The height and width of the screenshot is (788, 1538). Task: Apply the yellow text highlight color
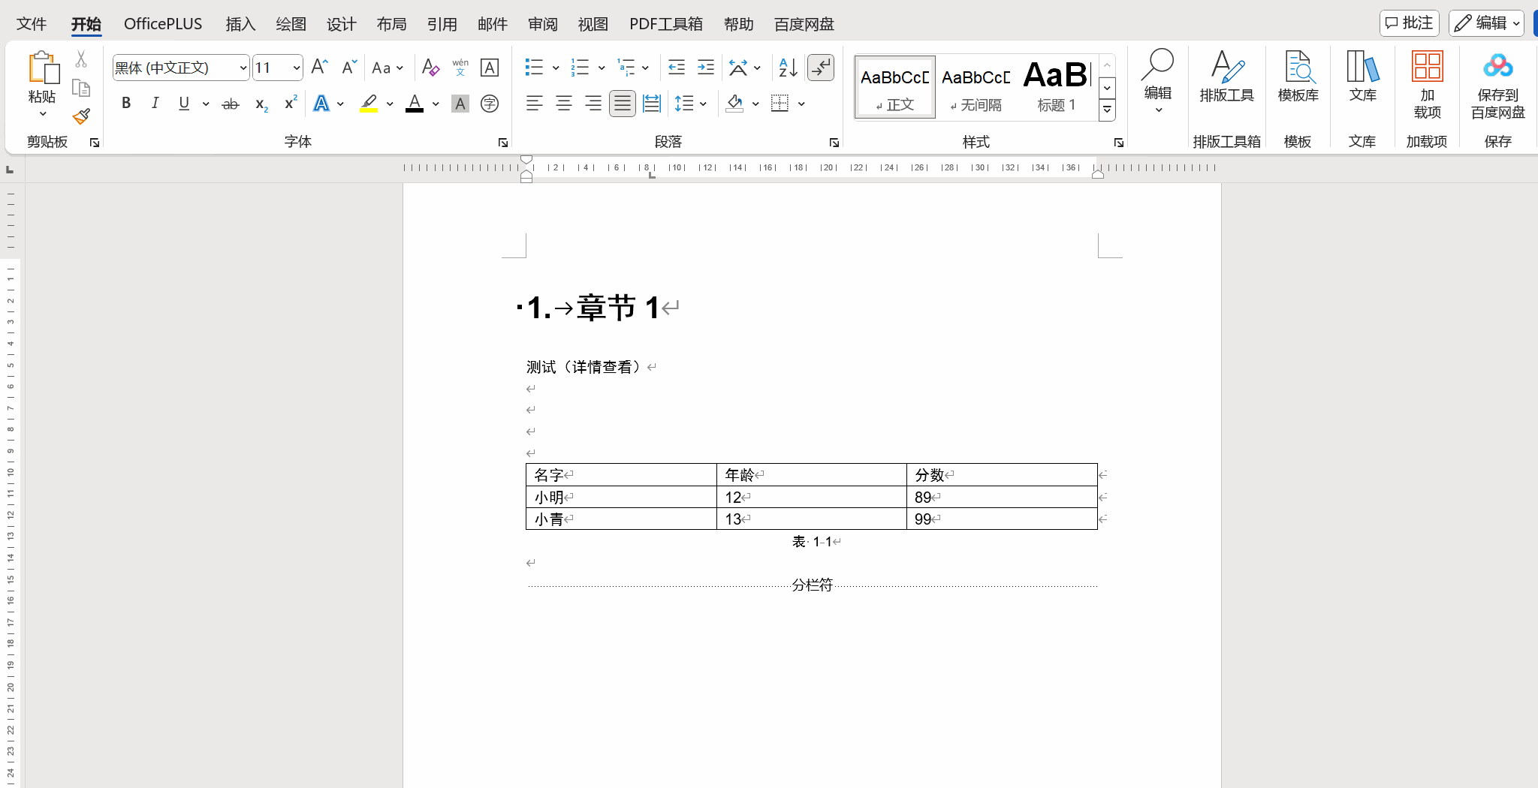point(369,104)
